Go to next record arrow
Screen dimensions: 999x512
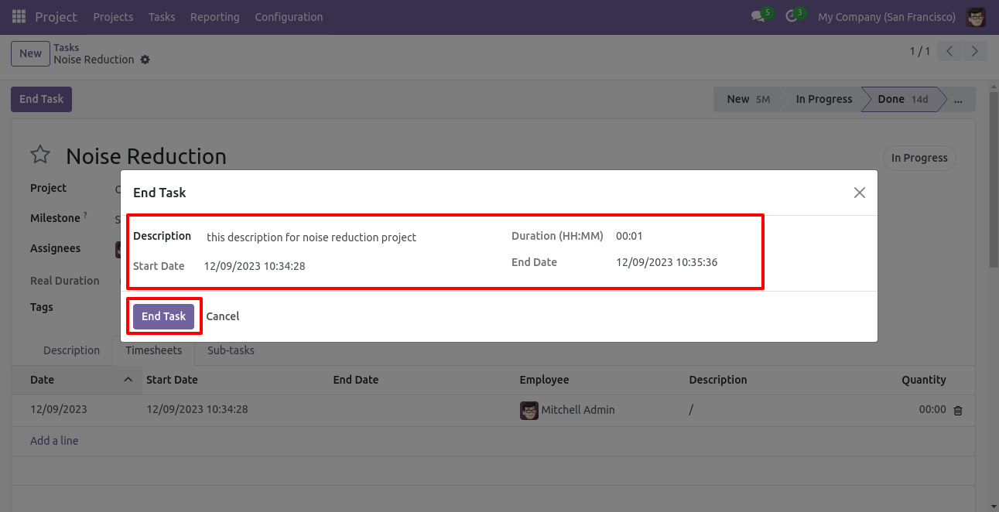coord(974,52)
